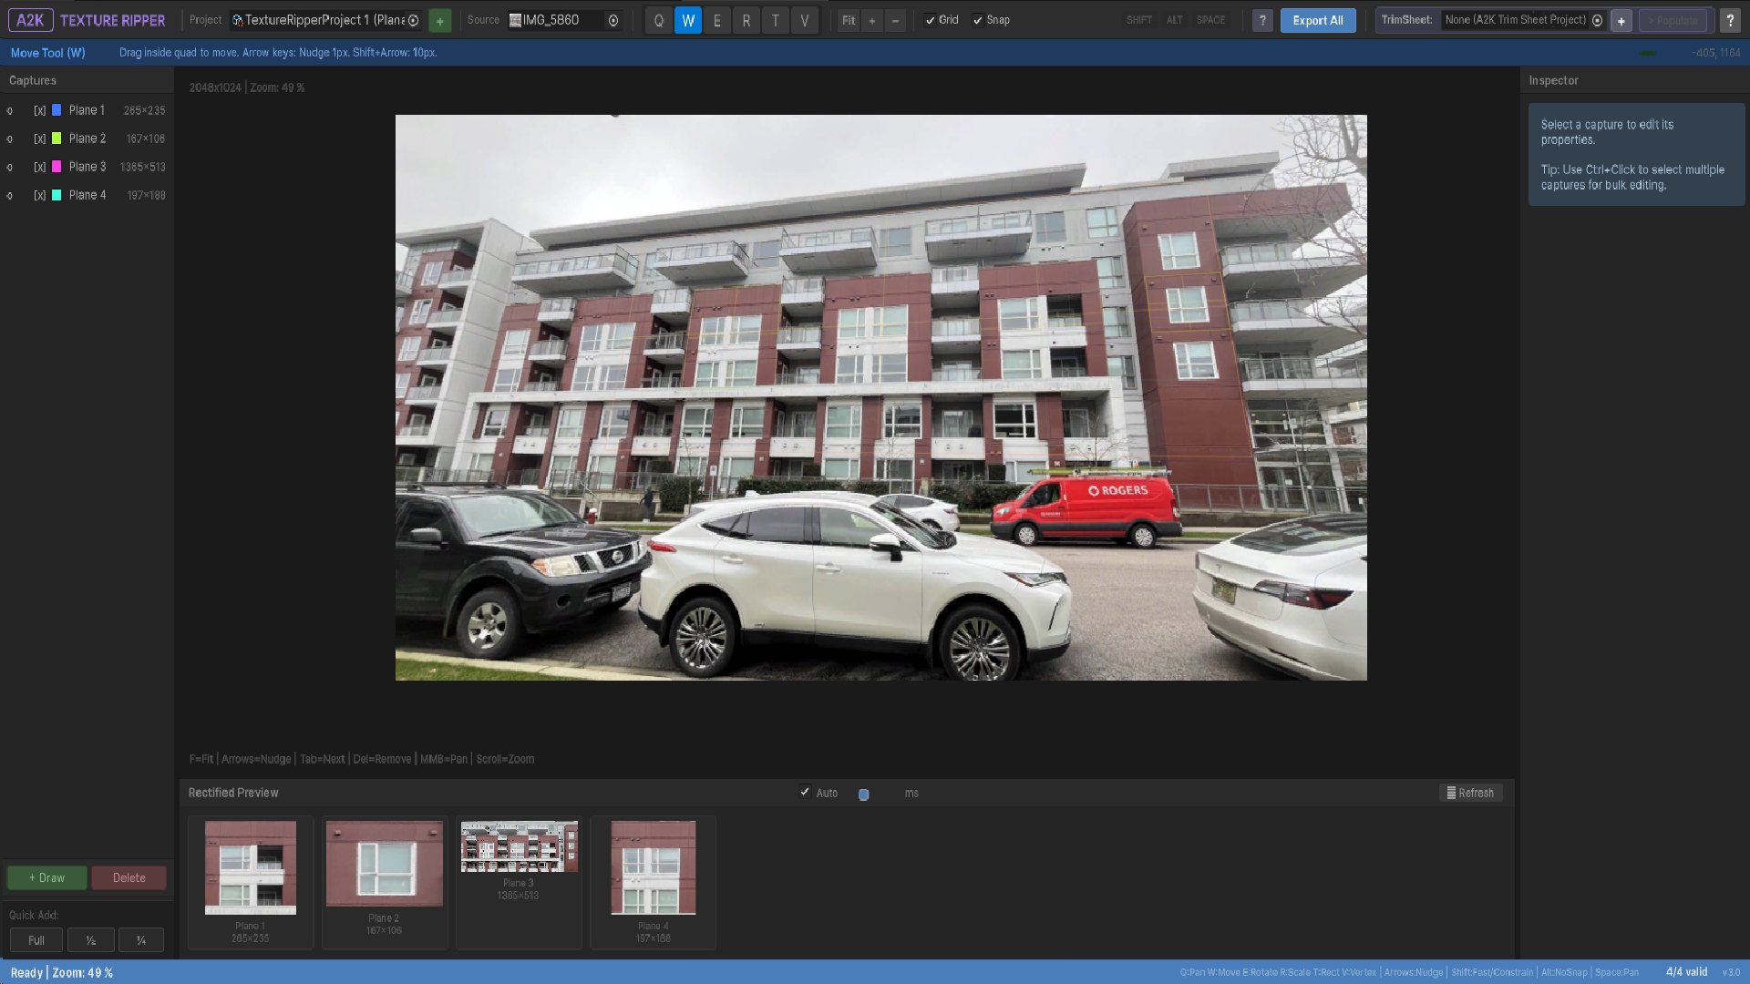Click Plane 2's green color swatch

(57, 138)
